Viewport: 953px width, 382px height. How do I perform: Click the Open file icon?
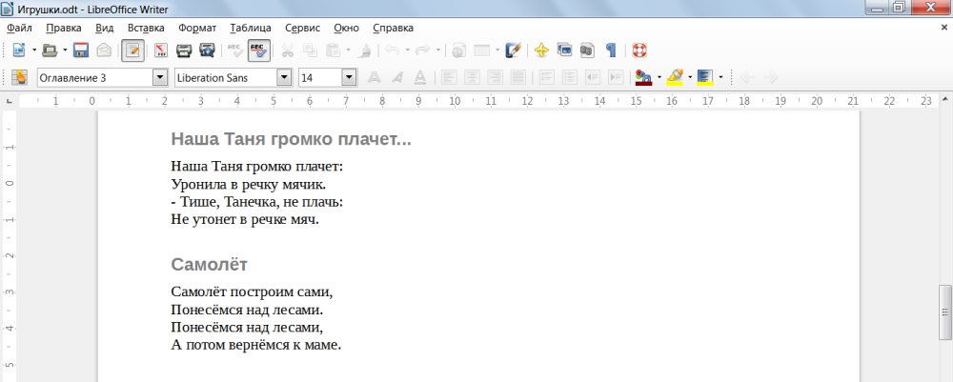[x=50, y=50]
